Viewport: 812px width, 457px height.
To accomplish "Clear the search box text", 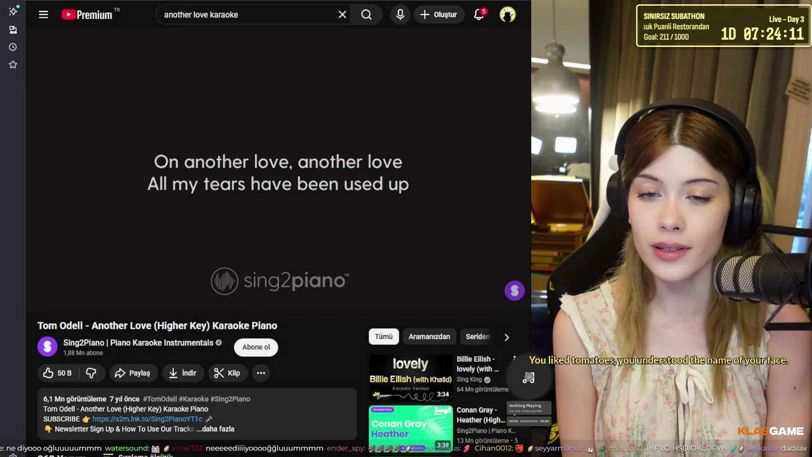I will [343, 15].
